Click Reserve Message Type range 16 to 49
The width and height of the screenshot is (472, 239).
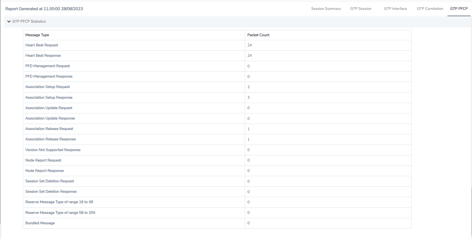tap(59, 202)
